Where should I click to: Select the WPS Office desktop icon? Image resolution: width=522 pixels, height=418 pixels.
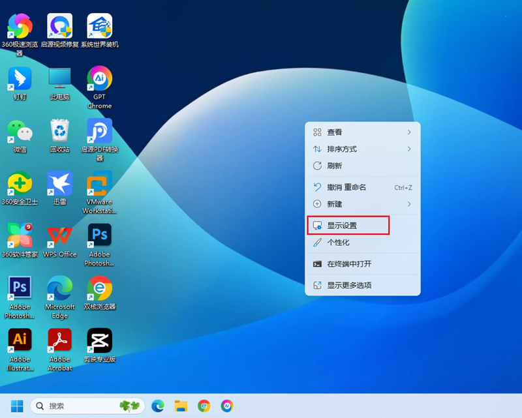[60, 235]
